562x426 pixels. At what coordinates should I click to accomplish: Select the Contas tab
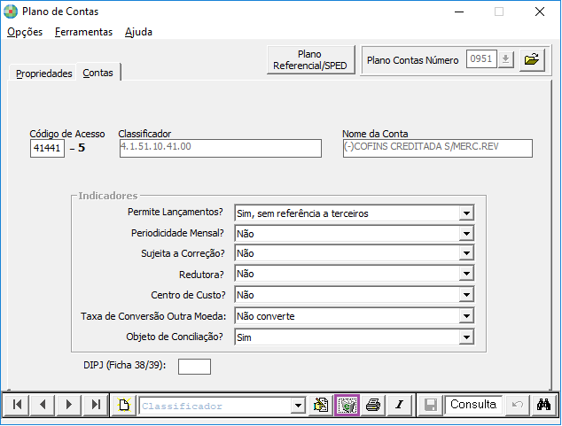[x=98, y=73]
